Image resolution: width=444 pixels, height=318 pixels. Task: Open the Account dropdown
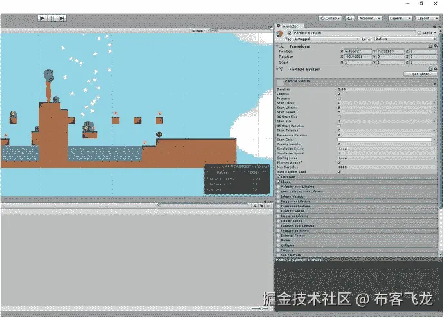(x=369, y=18)
